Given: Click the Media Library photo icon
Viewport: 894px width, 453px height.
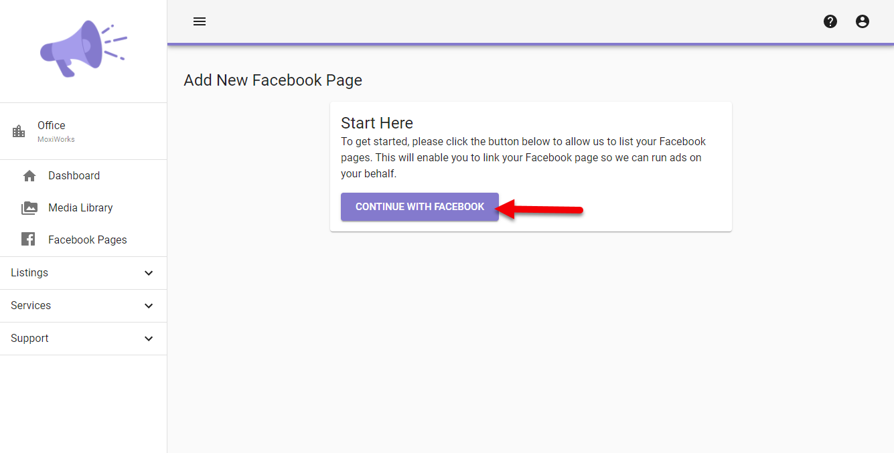Looking at the screenshot, I should 29,208.
